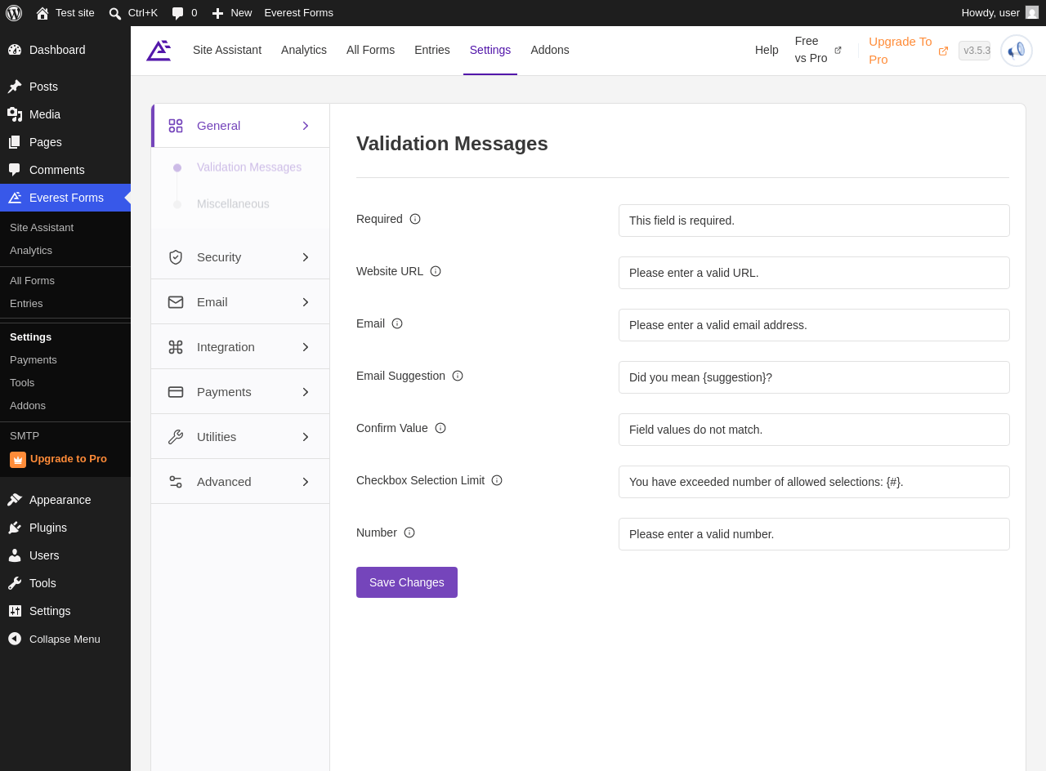The height and width of the screenshot is (771, 1046).
Task: Expand the Email settings chevron
Action: click(306, 302)
